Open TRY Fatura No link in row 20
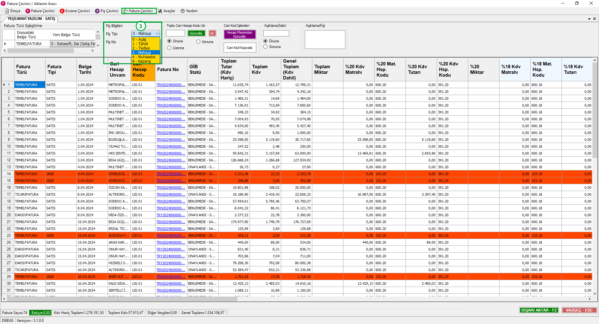This screenshot has width=599, height=324. tap(171, 215)
